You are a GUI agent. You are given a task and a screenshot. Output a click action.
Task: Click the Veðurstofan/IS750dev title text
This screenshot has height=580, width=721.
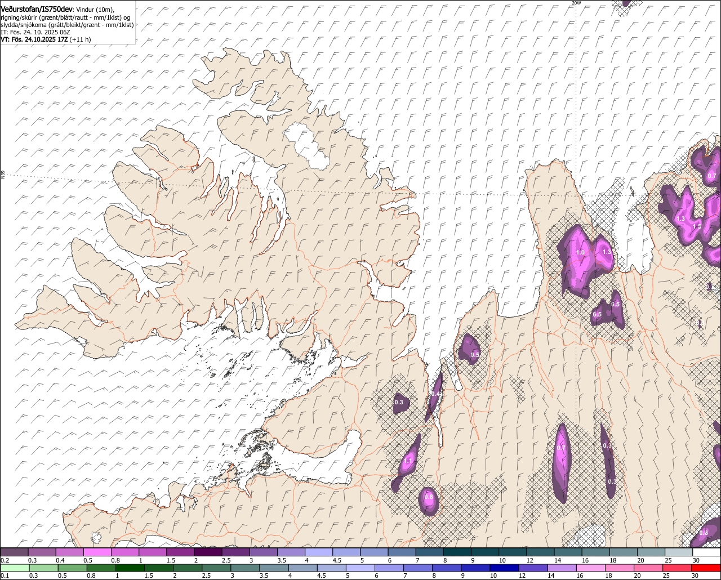click(x=37, y=10)
